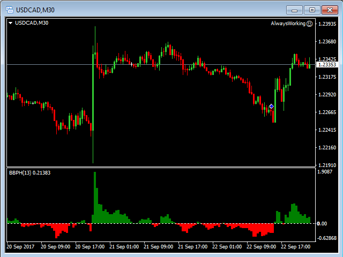
Task: Click the -0.62868 indicator scale value
Action: (x=327, y=238)
